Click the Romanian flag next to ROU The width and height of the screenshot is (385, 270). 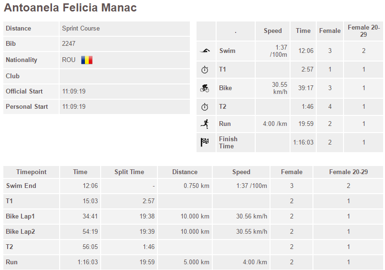pos(87,60)
